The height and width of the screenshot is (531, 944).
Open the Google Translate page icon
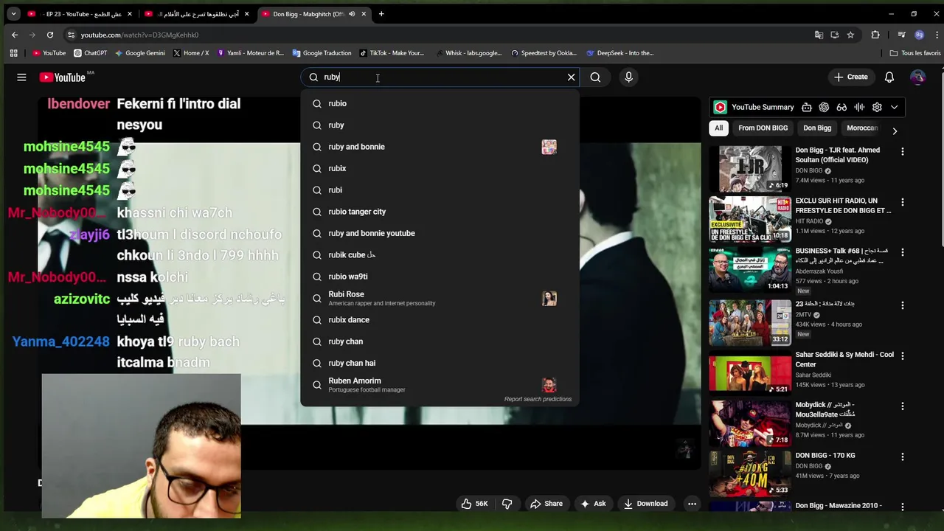click(x=819, y=35)
